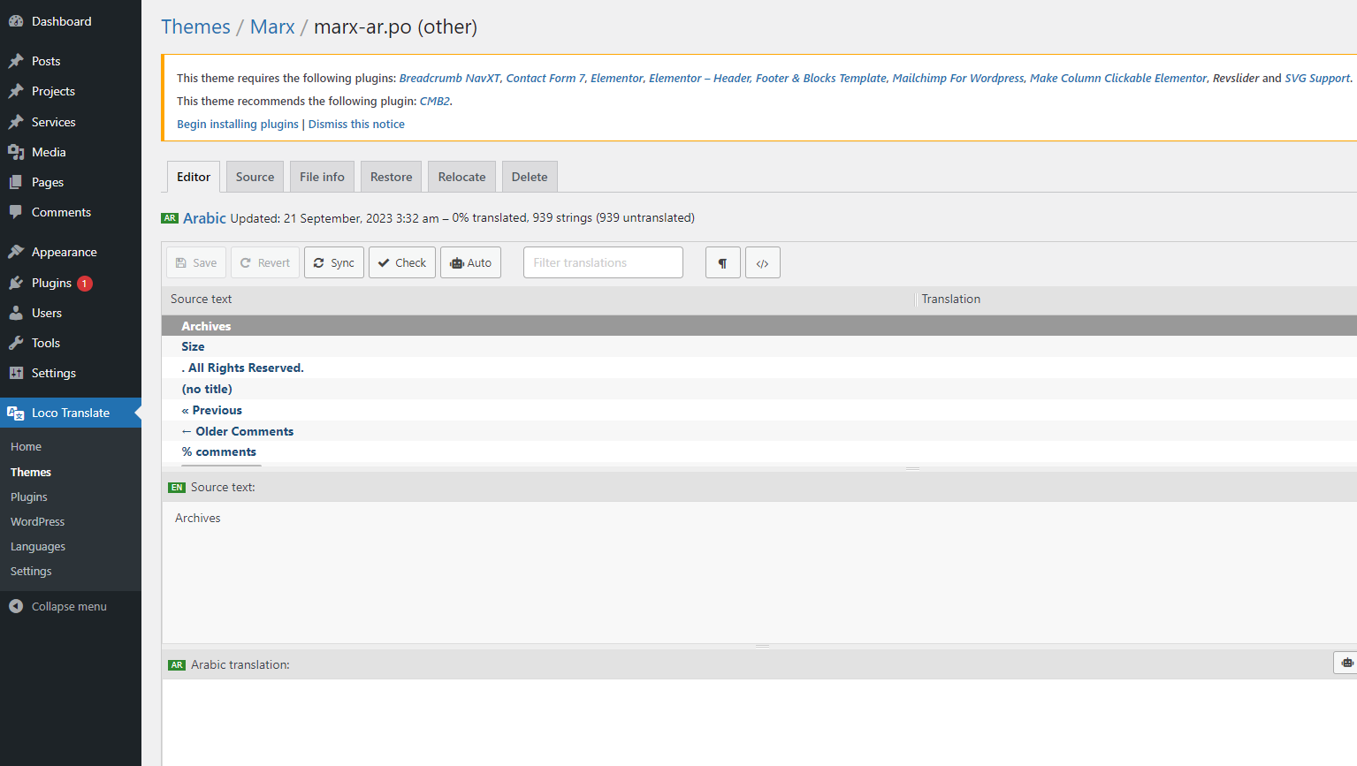Image resolution: width=1357 pixels, height=766 pixels.
Task: Toggle code view button
Action: pos(762,262)
